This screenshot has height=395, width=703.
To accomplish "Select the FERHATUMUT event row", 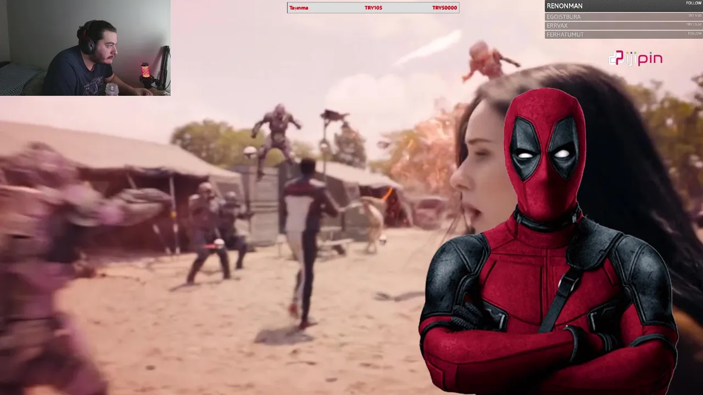I will [623, 34].
